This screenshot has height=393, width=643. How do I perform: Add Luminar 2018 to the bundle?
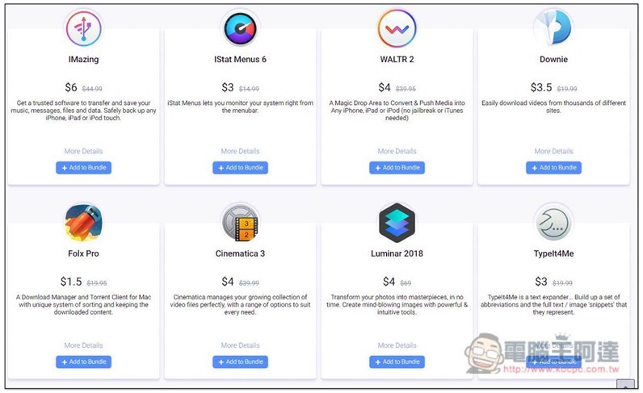coord(397,362)
